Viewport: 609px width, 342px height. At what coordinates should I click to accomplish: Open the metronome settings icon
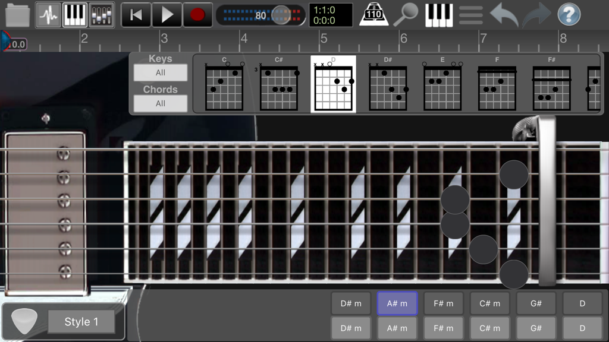[373, 15]
